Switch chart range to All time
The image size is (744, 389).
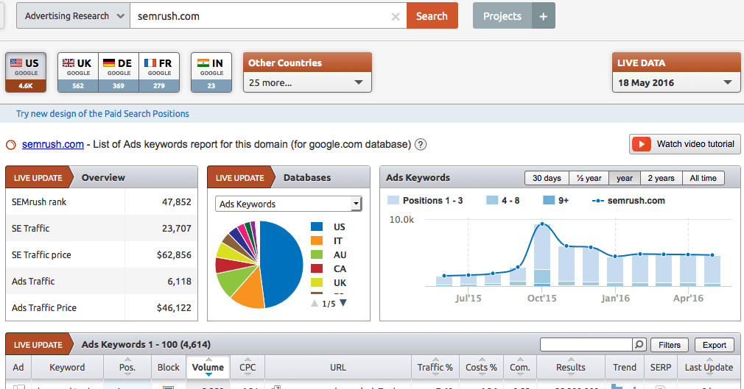703,178
